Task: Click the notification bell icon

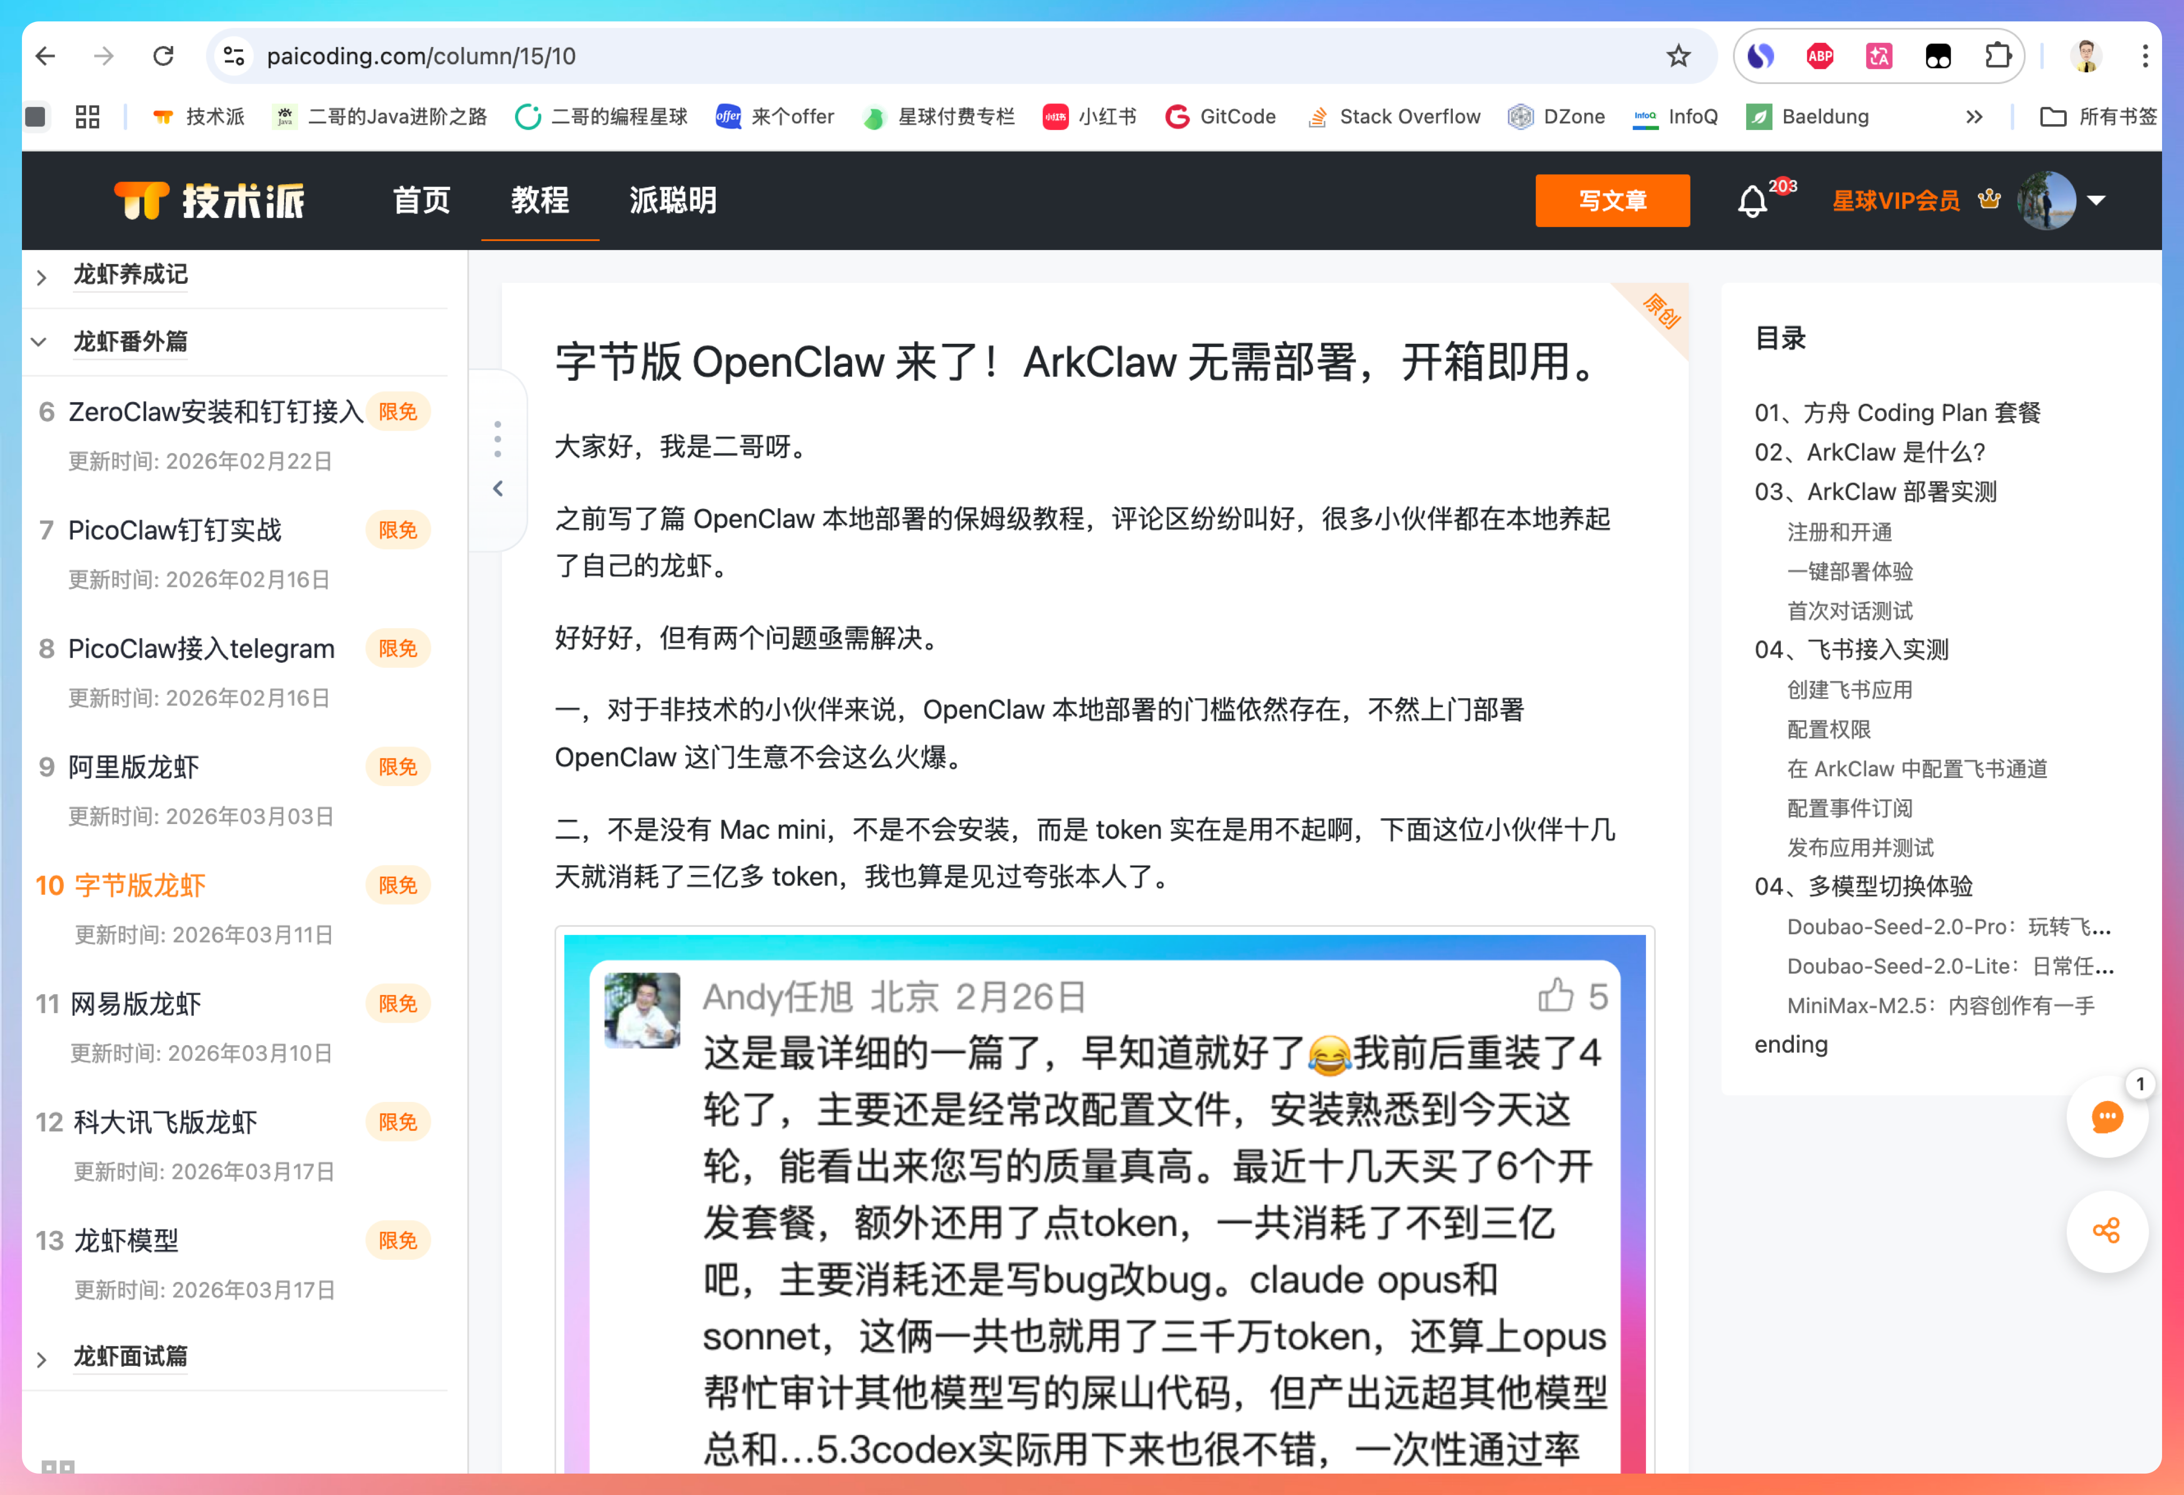Action: tap(1751, 201)
